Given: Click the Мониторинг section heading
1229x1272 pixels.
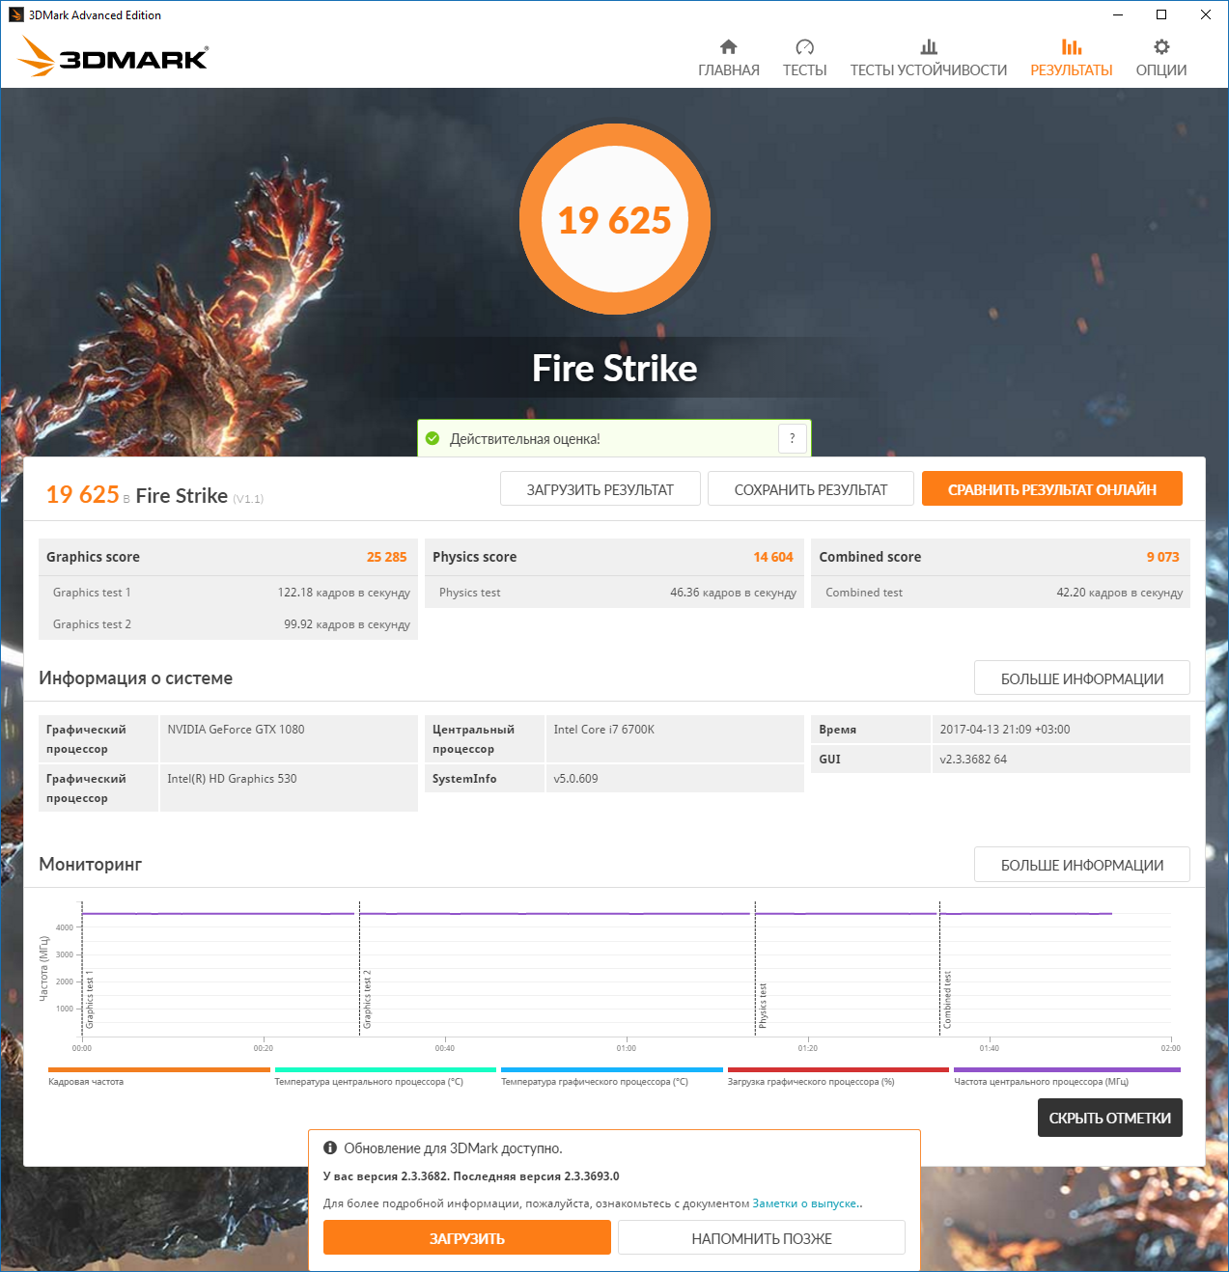Looking at the screenshot, I should coord(90,864).
